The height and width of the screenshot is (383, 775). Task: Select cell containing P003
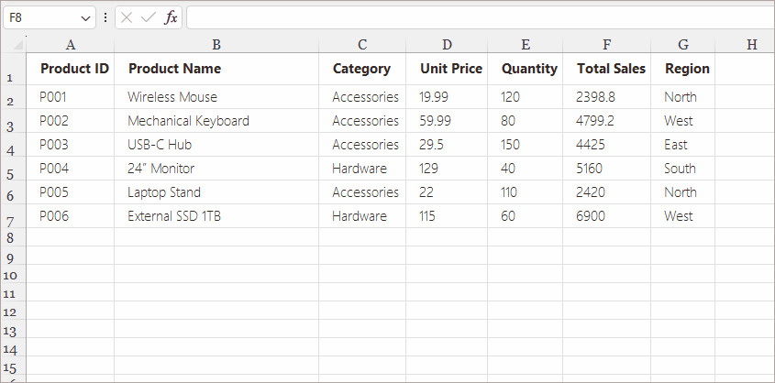point(71,144)
